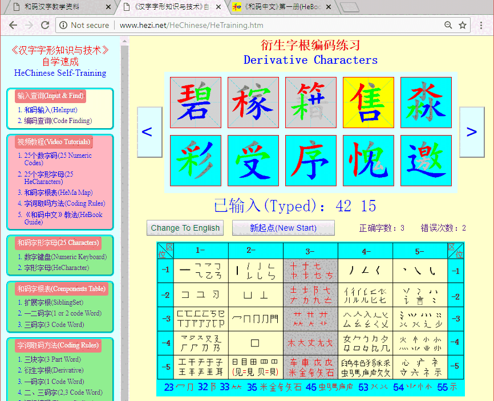Screen dimensions: 494x401
Task: Reload the page with the refresh icon
Action: [x=45, y=25]
